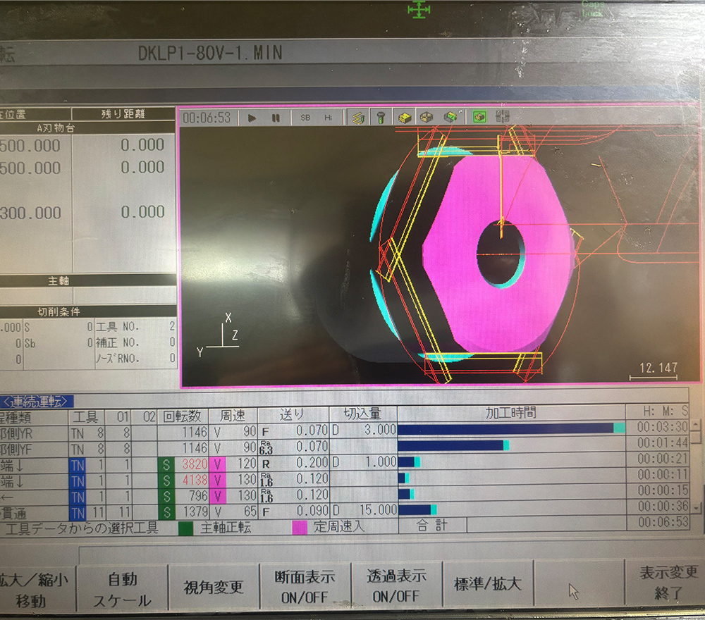The width and height of the screenshot is (705, 620).
Task: Click the Hi high-speed simulation icon
Action: pos(329,117)
